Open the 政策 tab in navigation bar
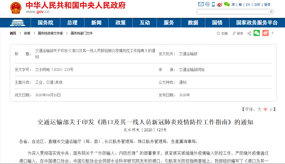The height and width of the screenshot is (164, 285). point(120,23)
